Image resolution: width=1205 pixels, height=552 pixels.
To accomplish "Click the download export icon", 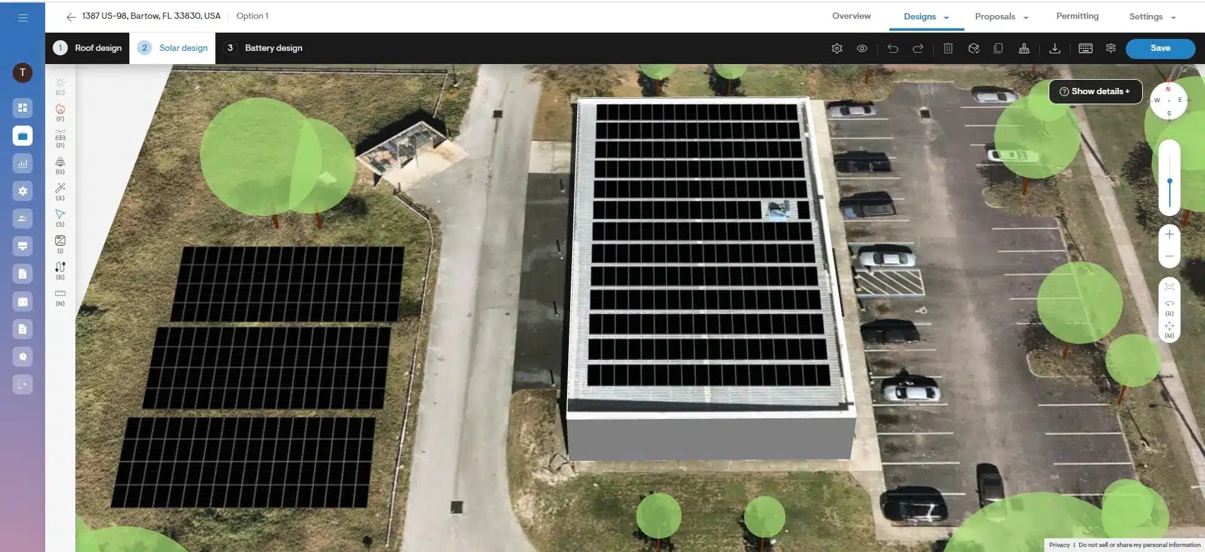I will click(1055, 48).
